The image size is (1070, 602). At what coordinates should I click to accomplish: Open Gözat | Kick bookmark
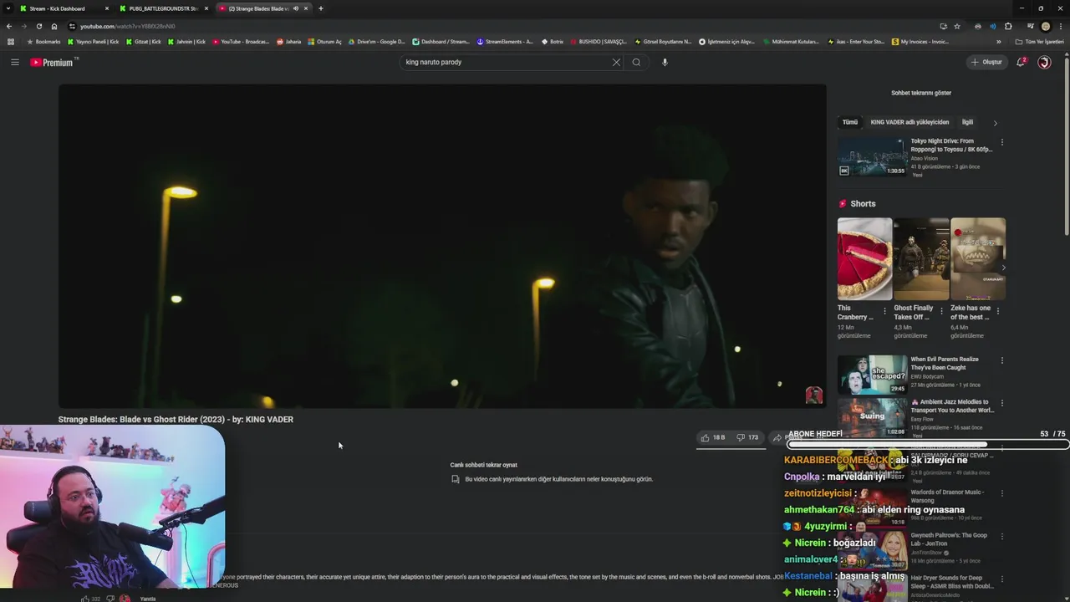coord(144,42)
